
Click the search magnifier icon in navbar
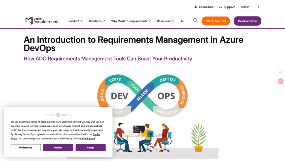pyautogui.click(x=195, y=21)
